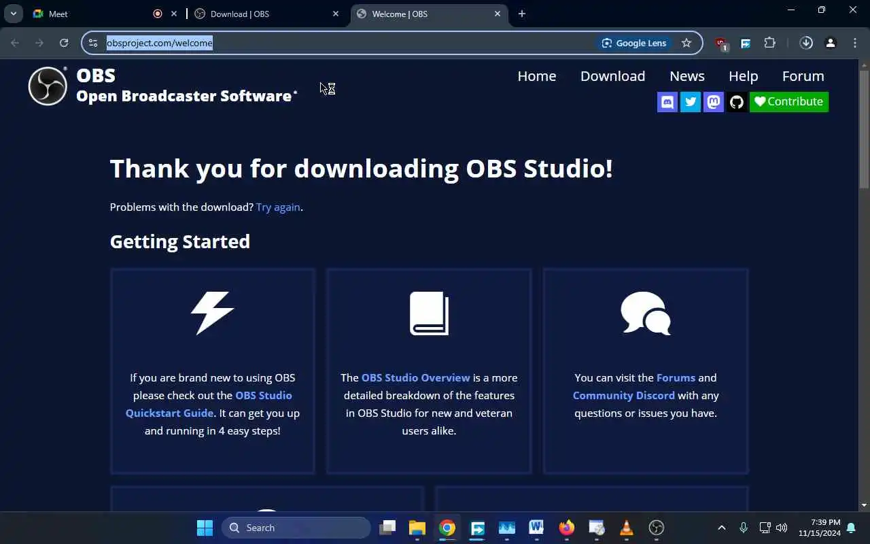View site information icon in address bar
Screen dimensions: 870x544
coord(94,43)
